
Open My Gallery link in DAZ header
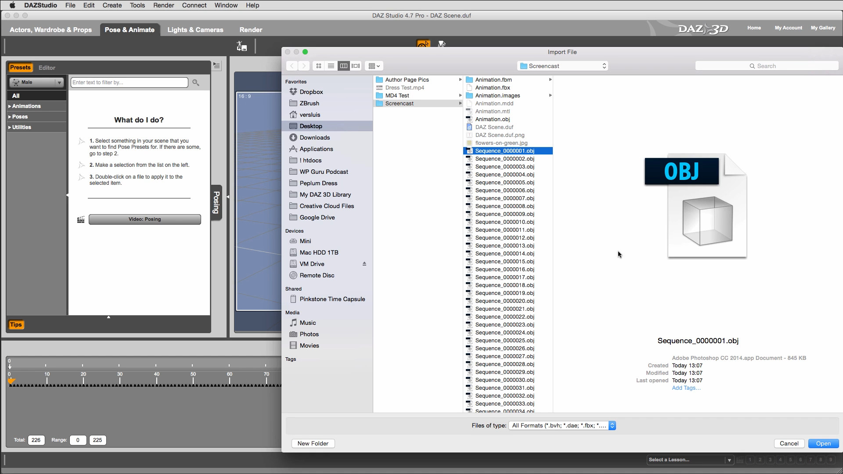click(x=823, y=28)
